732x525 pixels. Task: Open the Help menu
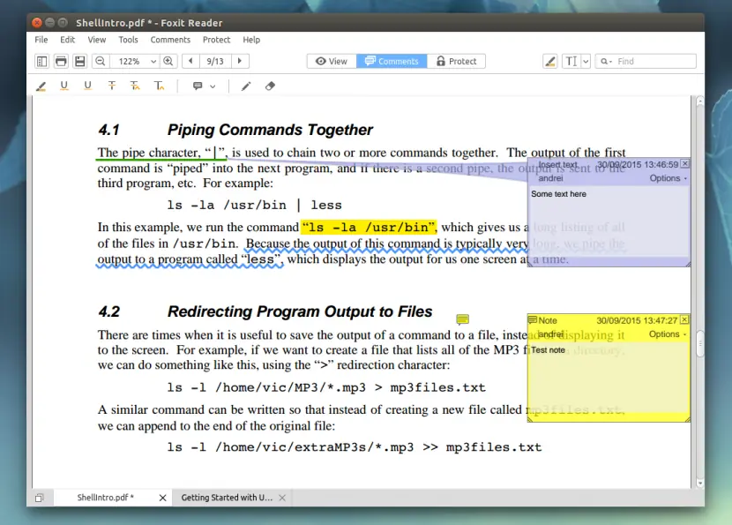[251, 40]
